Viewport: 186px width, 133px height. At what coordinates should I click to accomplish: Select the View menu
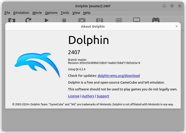pos(76,12)
